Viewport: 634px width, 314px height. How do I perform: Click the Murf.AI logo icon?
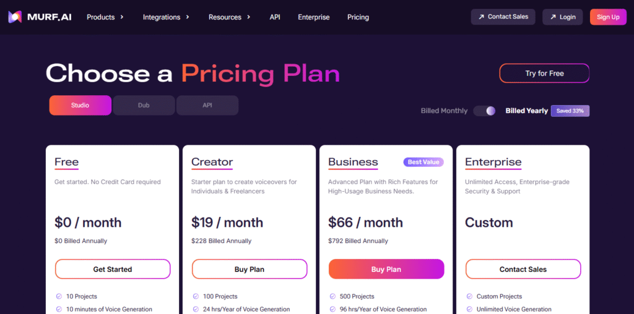(x=15, y=17)
